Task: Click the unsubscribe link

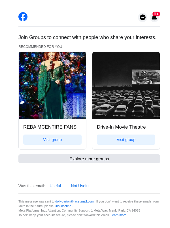Action: coord(63,206)
